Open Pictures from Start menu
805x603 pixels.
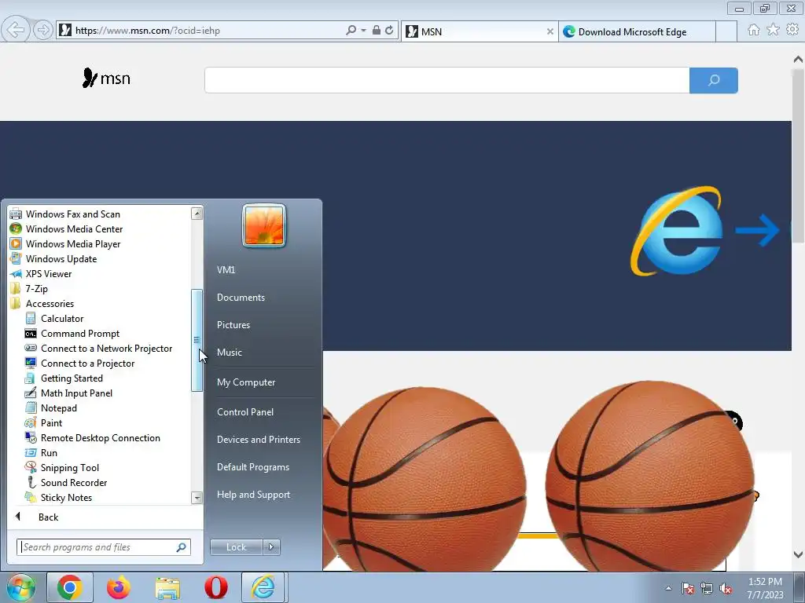tap(233, 325)
